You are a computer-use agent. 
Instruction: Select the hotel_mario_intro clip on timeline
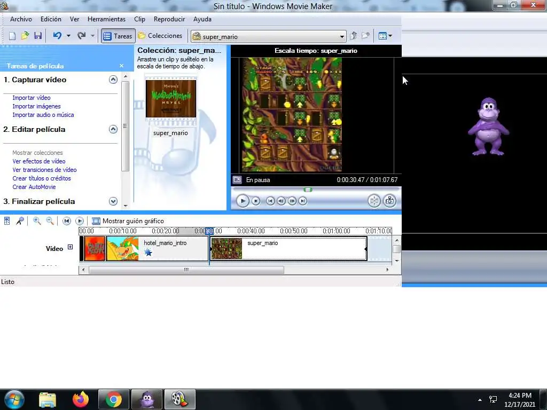(x=158, y=249)
